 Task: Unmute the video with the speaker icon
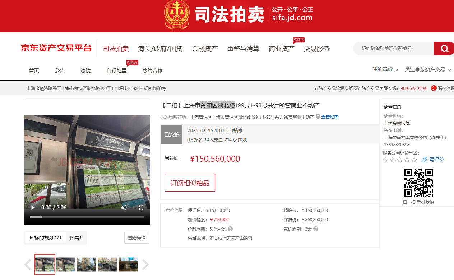(124, 208)
